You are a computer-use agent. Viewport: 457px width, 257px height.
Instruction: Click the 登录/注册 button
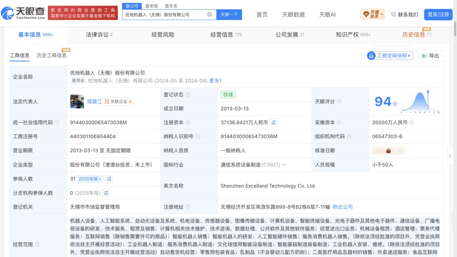click(x=438, y=14)
